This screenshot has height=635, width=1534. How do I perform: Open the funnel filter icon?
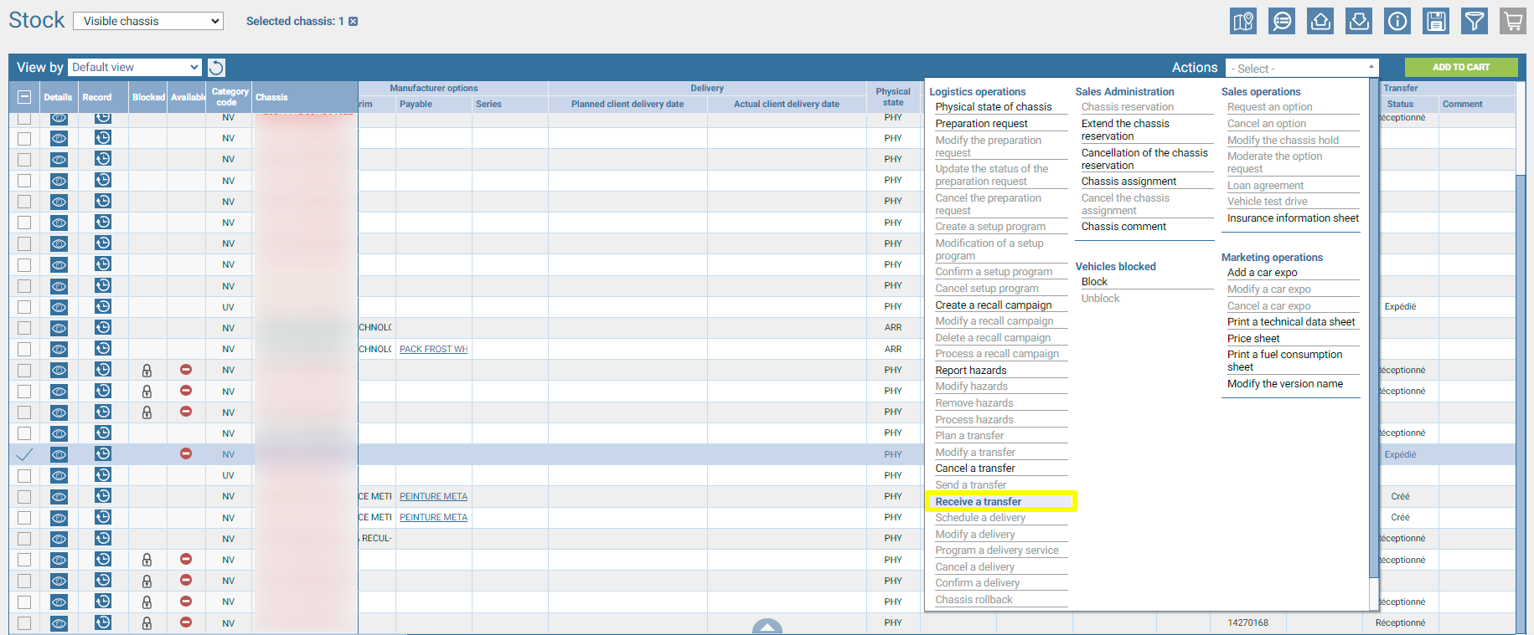[1475, 21]
